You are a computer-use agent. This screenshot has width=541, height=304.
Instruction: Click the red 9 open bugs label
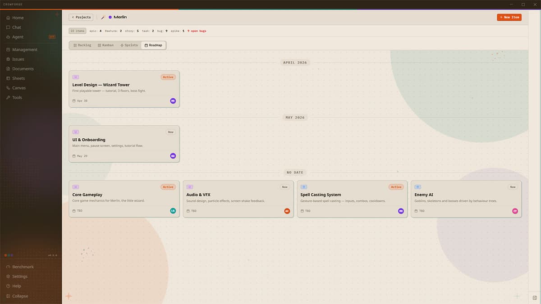pyautogui.click(x=197, y=31)
